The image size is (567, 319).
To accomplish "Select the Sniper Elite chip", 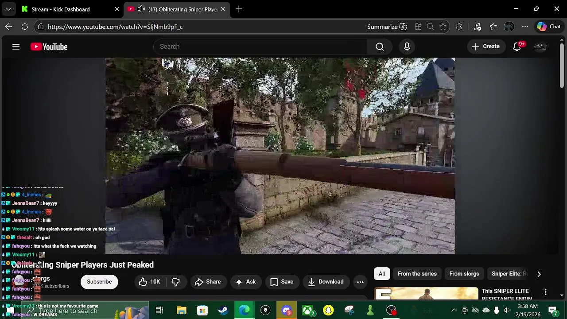I will click(x=509, y=274).
